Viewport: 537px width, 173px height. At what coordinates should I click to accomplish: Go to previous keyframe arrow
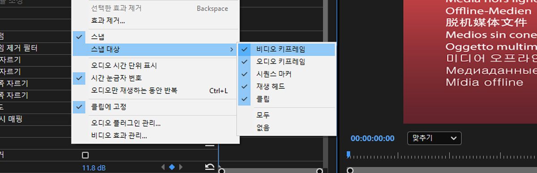pyautogui.click(x=163, y=167)
